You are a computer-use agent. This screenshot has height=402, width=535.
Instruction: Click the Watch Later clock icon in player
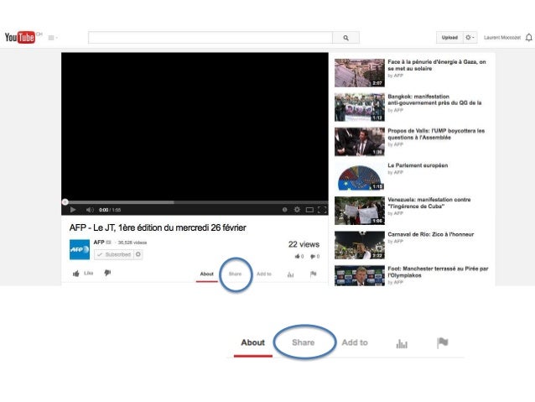(x=284, y=210)
